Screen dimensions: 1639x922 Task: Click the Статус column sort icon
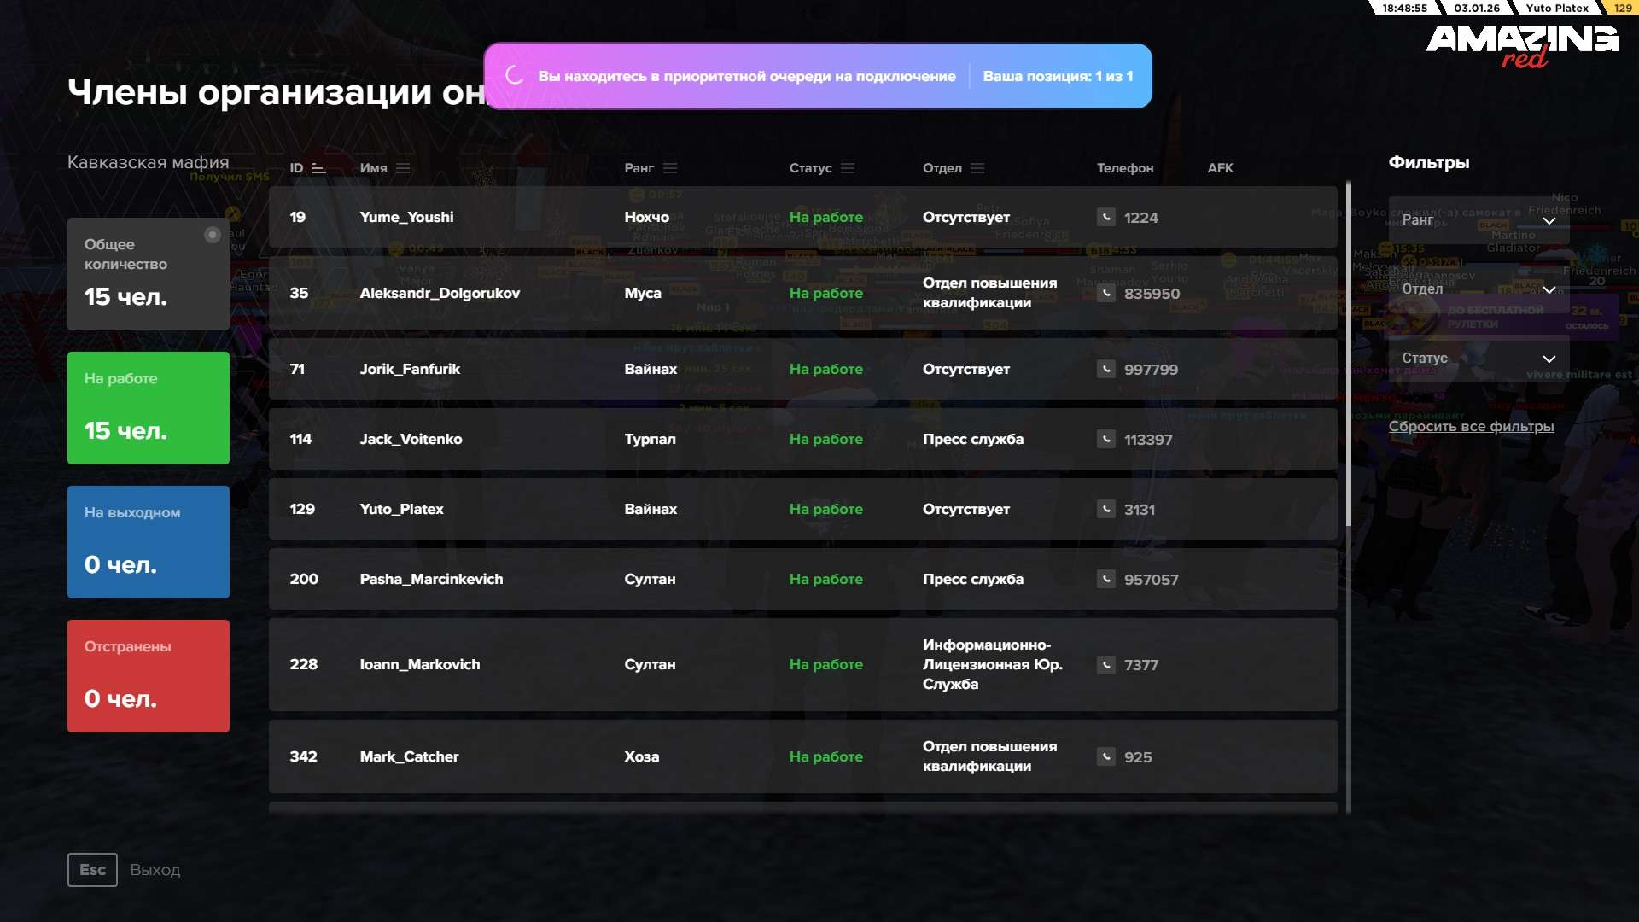point(848,168)
